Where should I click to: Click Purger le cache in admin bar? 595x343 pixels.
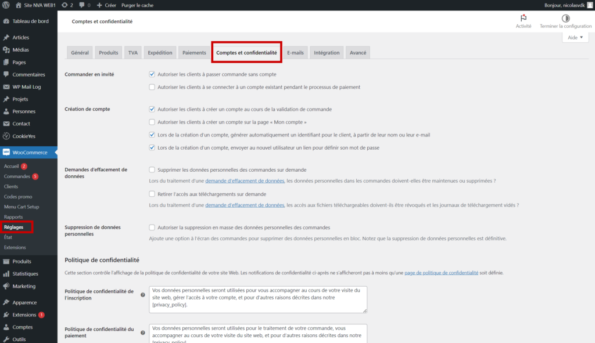tap(137, 5)
